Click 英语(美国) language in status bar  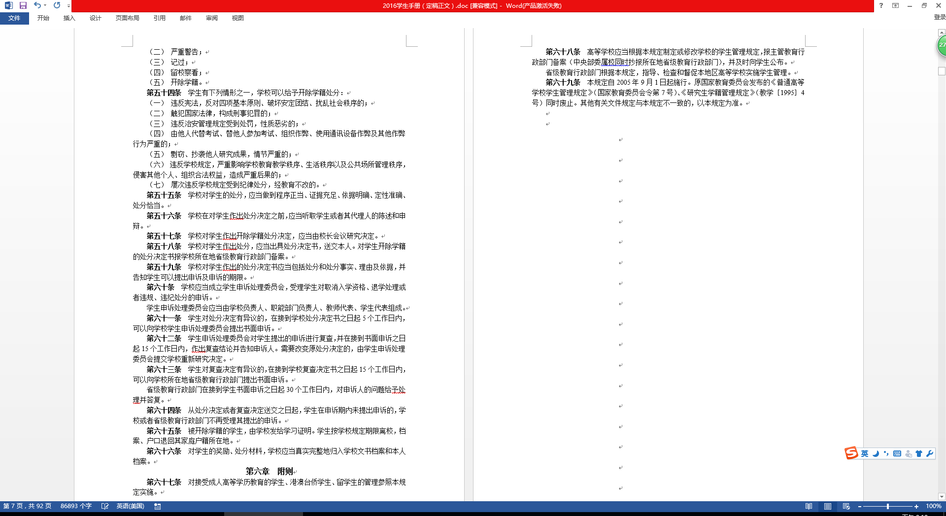pos(130,506)
